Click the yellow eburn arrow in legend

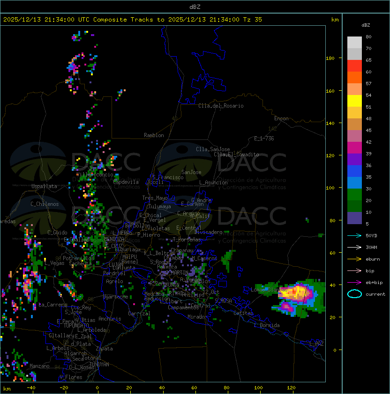point(354,259)
